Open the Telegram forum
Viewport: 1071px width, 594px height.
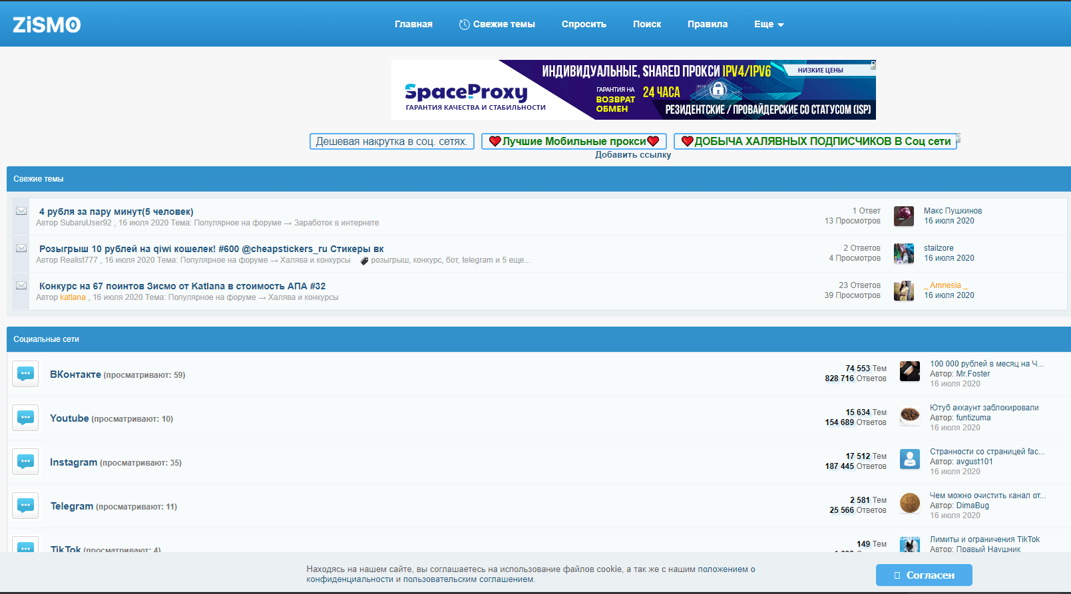click(72, 506)
